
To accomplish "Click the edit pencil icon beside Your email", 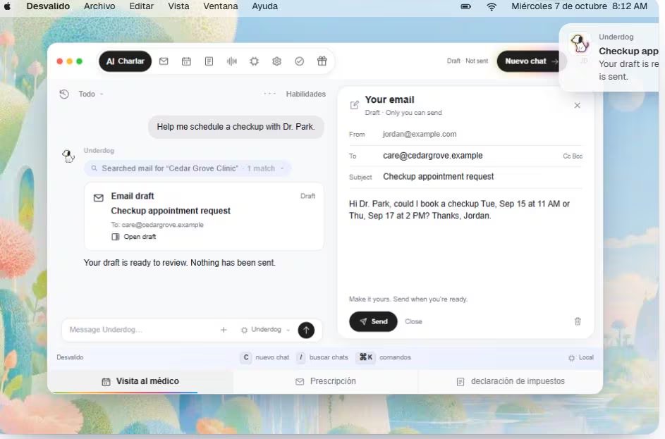I will [x=354, y=105].
